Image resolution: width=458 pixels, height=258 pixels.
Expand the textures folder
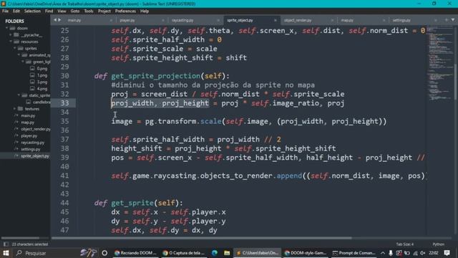pos(15,109)
